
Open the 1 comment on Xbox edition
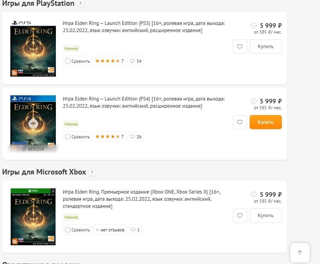(135, 230)
